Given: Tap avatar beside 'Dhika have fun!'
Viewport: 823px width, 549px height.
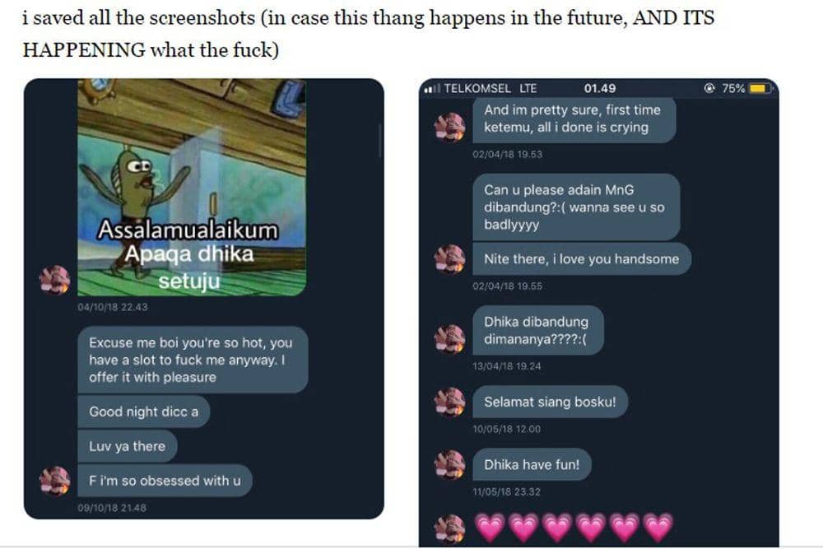Looking at the screenshot, I should pos(450,464).
